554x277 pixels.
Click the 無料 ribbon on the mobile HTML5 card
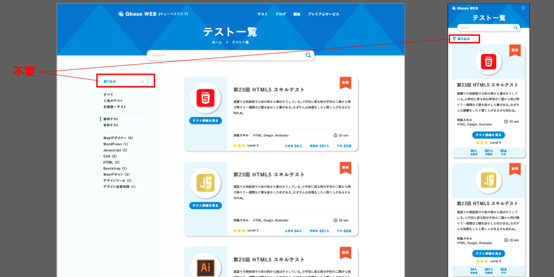click(515, 50)
